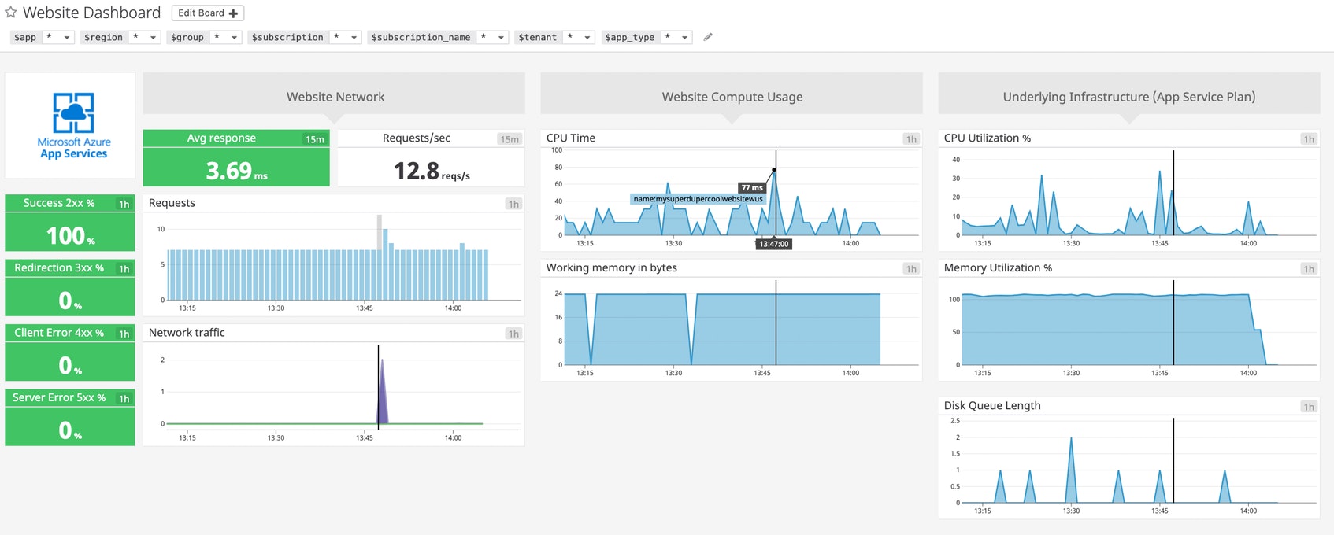Select the Website Network section header
Viewport: 1334px width, 535px height.
click(334, 97)
